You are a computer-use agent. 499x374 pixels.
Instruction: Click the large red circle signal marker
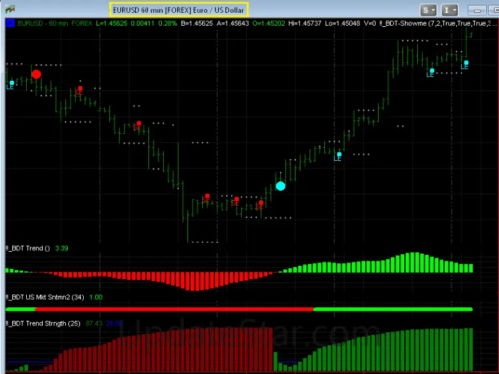(36, 74)
